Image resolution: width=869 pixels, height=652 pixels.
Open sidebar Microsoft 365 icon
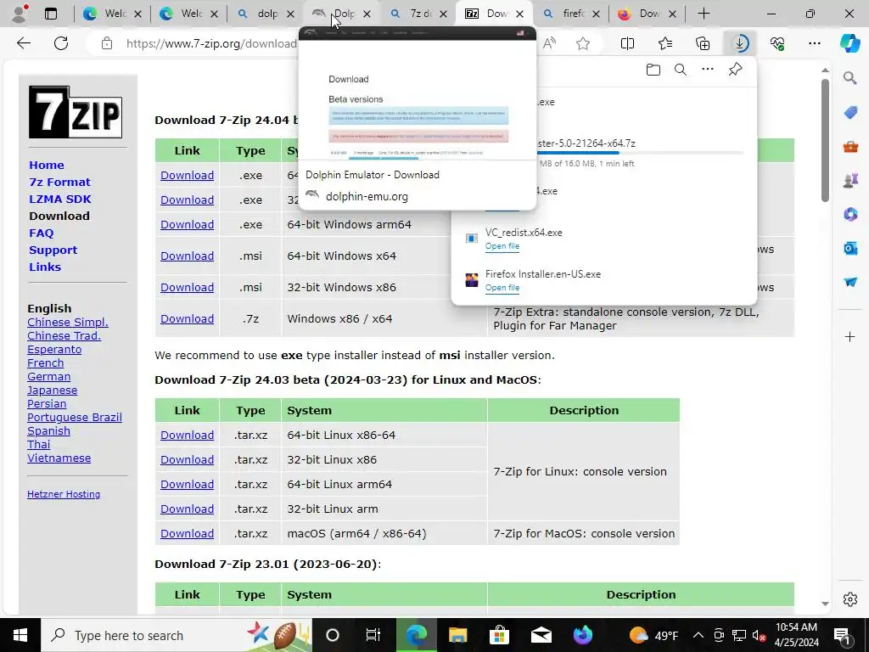point(850,214)
